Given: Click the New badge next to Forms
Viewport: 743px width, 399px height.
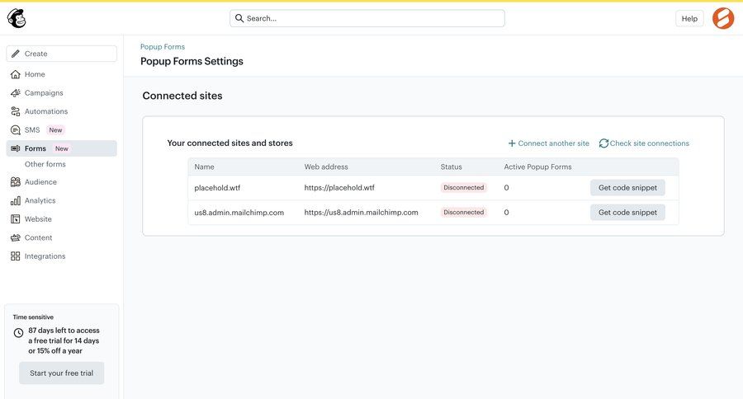Looking at the screenshot, I should (x=62, y=148).
